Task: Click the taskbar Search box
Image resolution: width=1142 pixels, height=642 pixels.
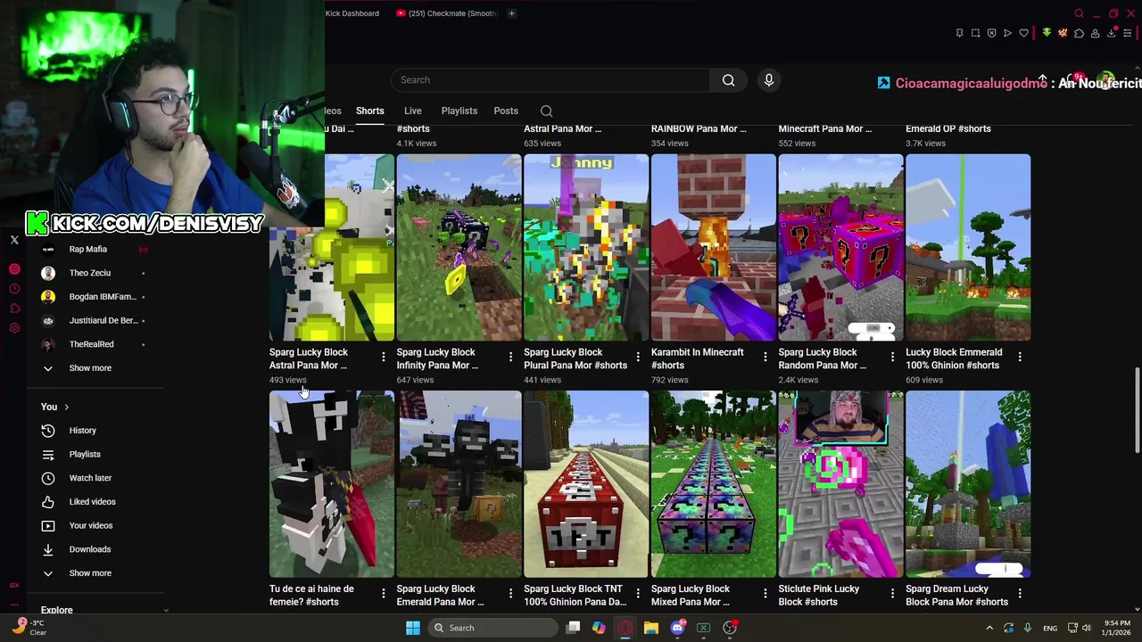Action: 494,628
